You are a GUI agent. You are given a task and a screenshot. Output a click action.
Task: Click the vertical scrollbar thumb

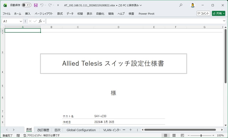pyautogui.click(x=226, y=56)
